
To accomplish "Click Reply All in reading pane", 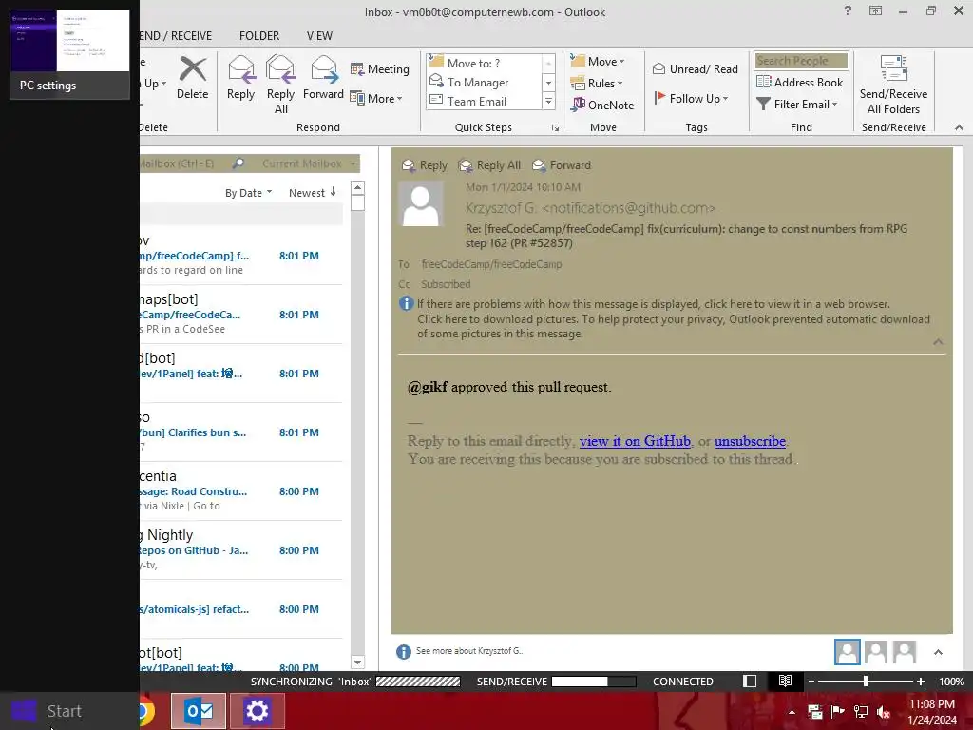I will pyautogui.click(x=489, y=165).
